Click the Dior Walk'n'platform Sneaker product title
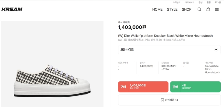Image resolution: width=224 pixels, height=107 pixels. point(165,36)
